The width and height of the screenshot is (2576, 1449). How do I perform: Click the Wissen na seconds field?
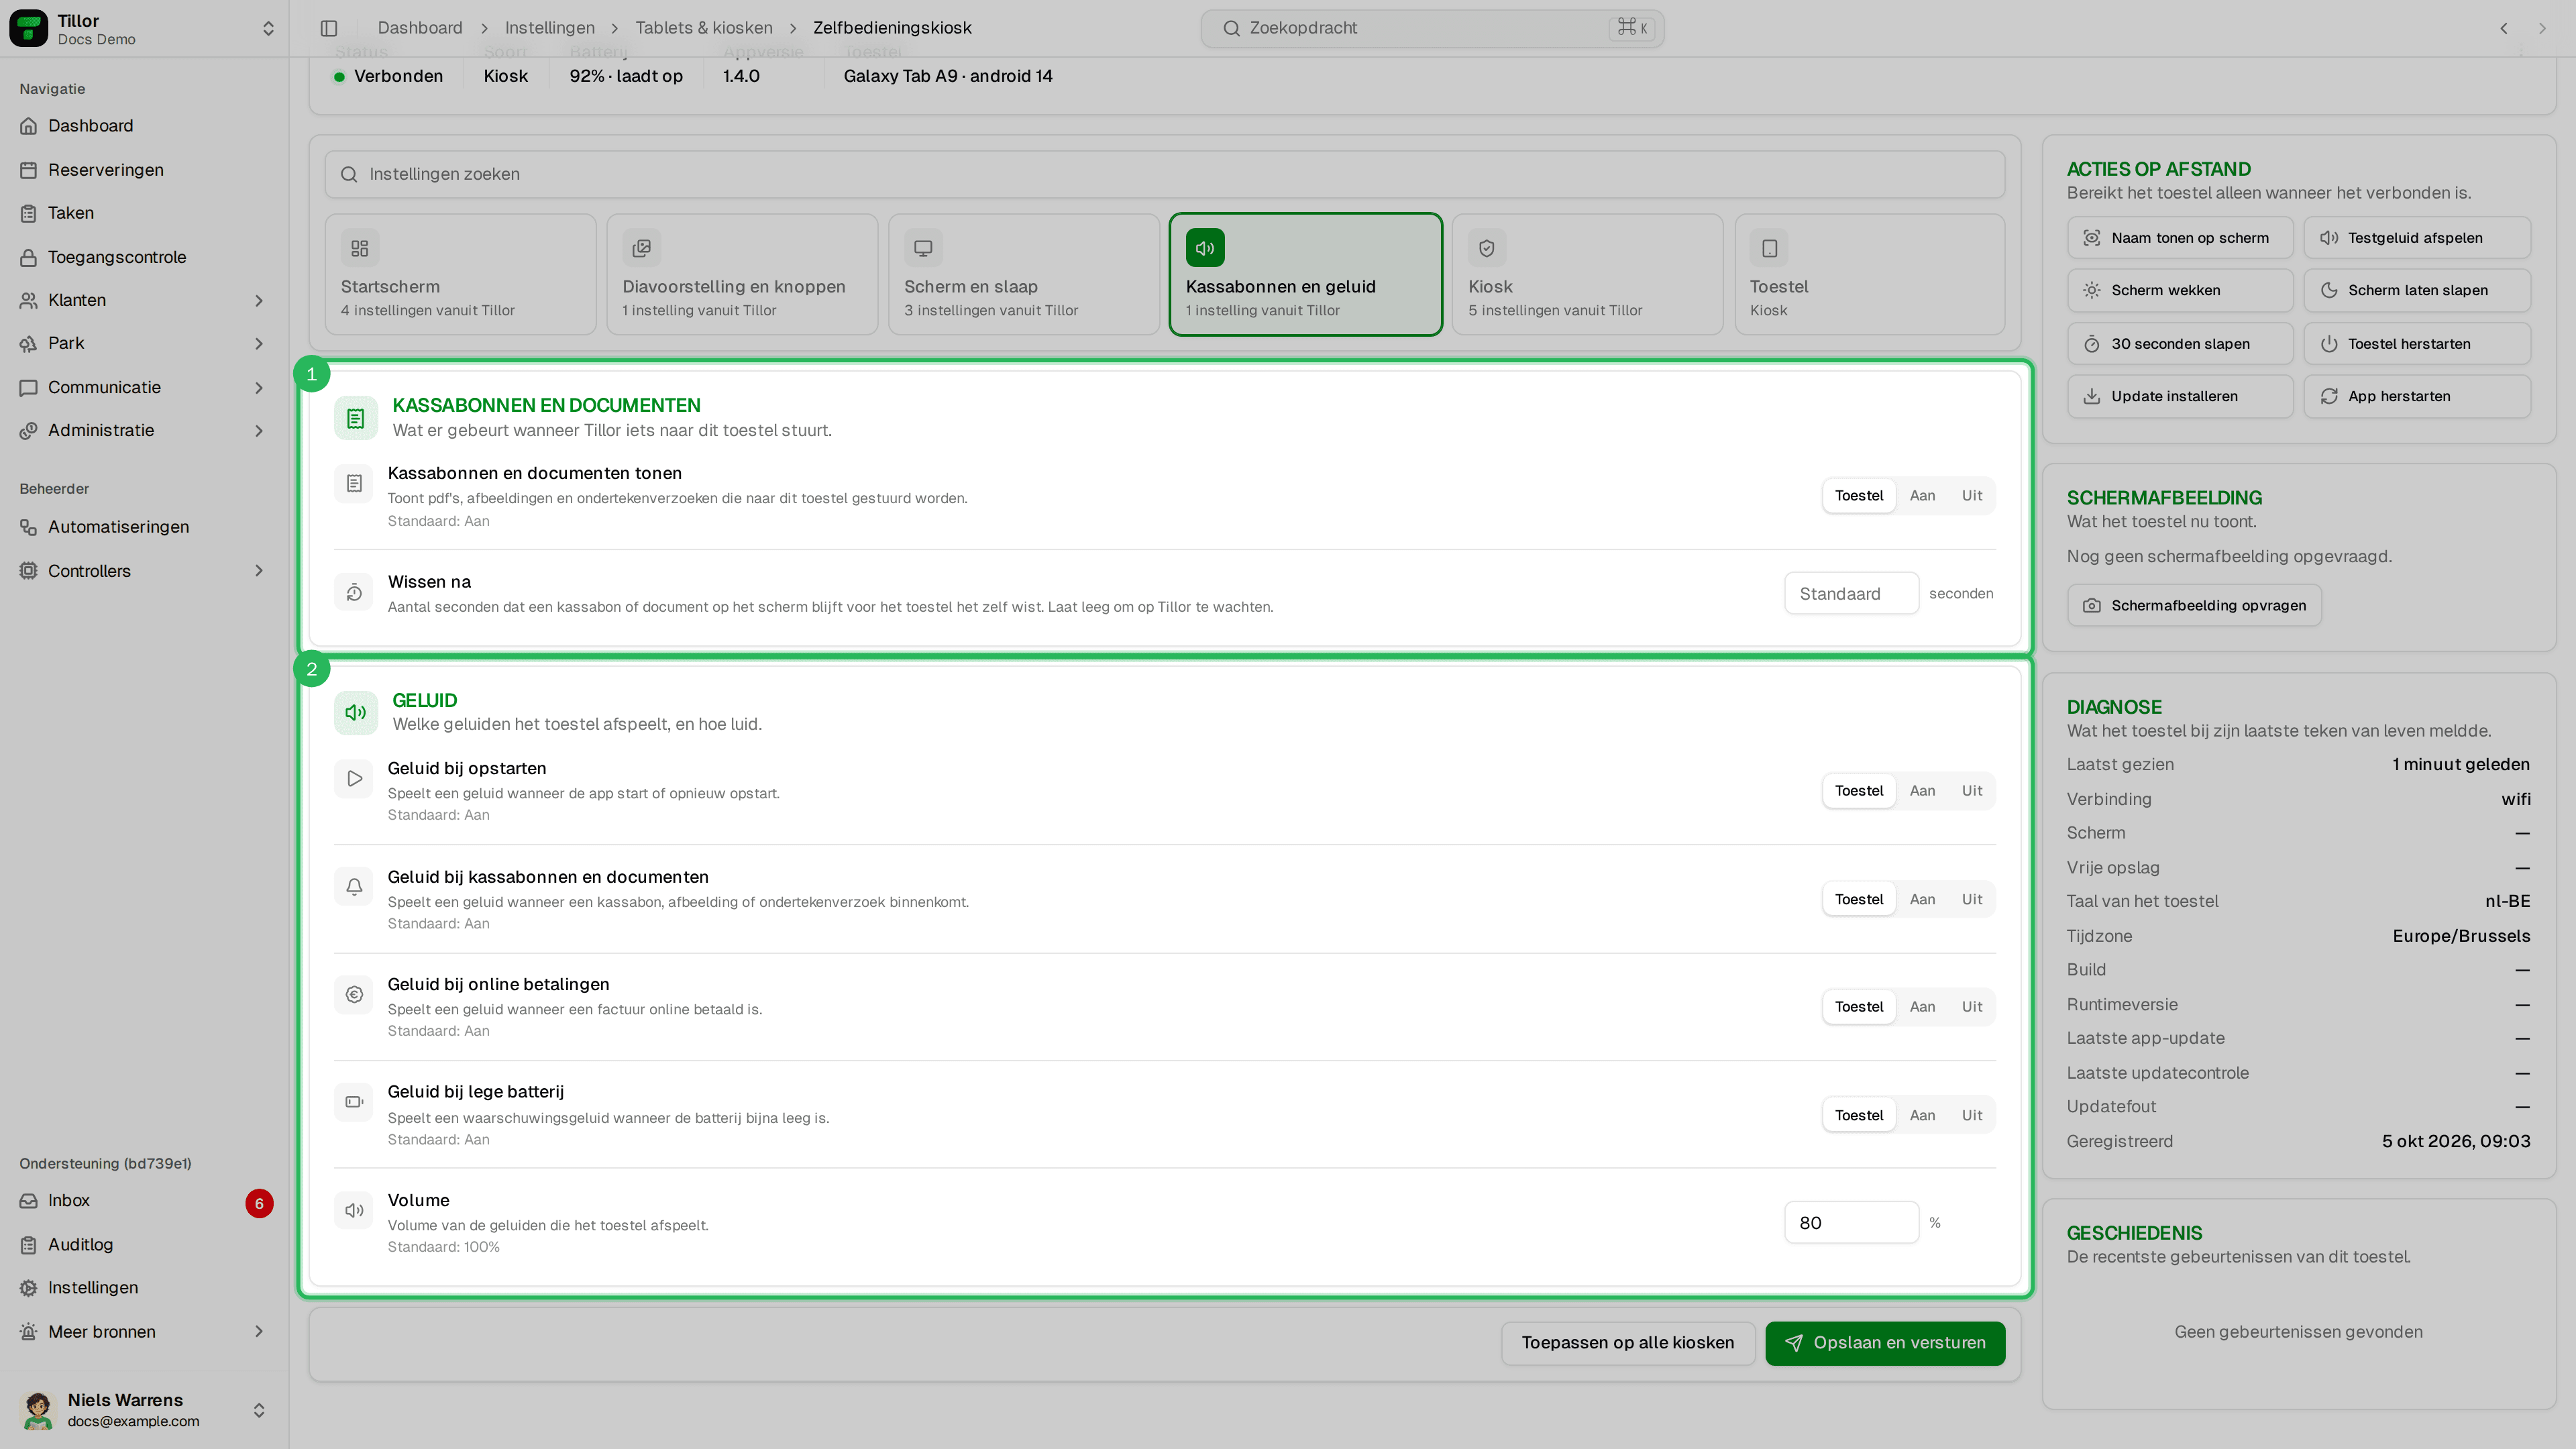pyautogui.click(x=1851, y=594)
